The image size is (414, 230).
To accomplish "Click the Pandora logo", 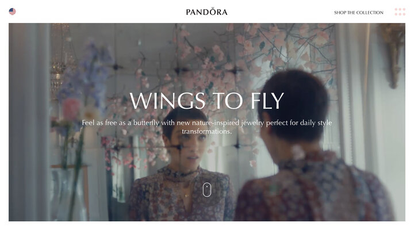I will (207, 11).
